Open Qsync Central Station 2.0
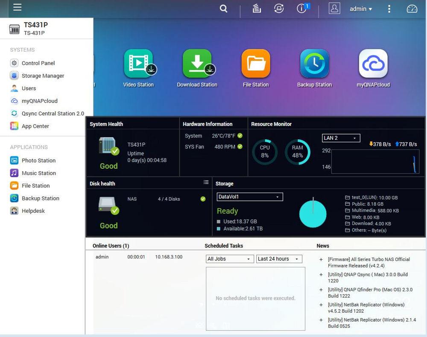The image size is (427, 337). click(47, 113)
